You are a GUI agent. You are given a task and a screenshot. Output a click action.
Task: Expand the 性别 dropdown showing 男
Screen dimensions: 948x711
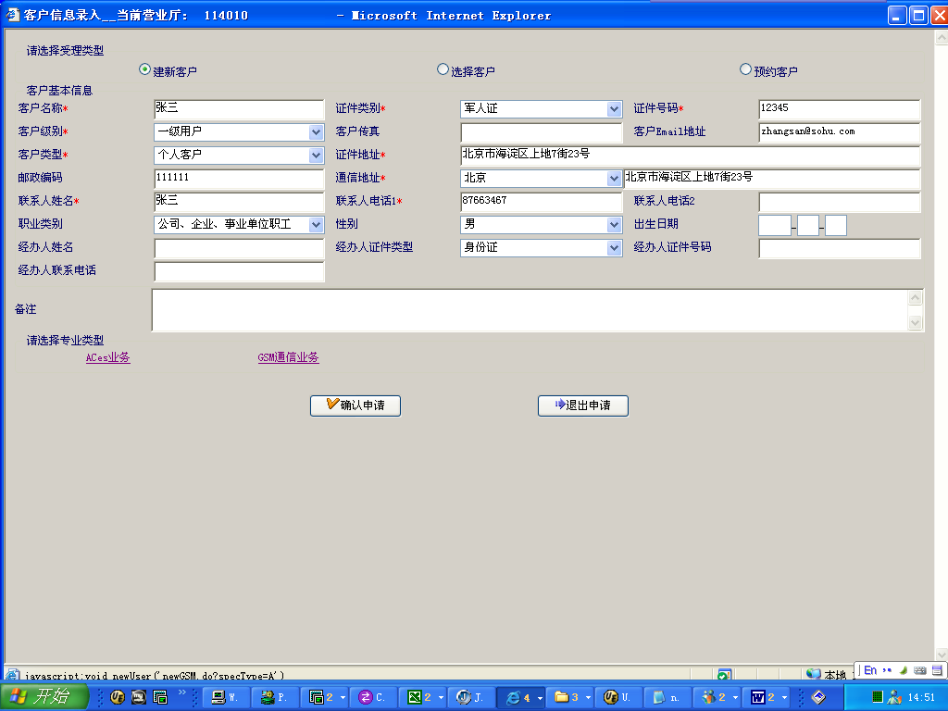(x=614, y=225)
